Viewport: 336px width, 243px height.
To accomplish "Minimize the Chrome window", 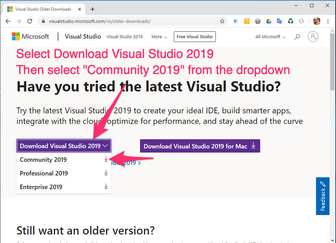I will [x=296, y=5].
